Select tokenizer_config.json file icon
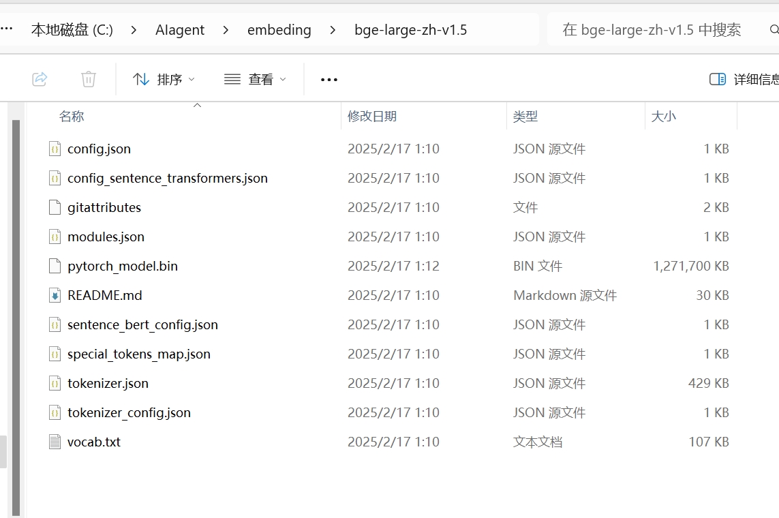 click(55, 412)
